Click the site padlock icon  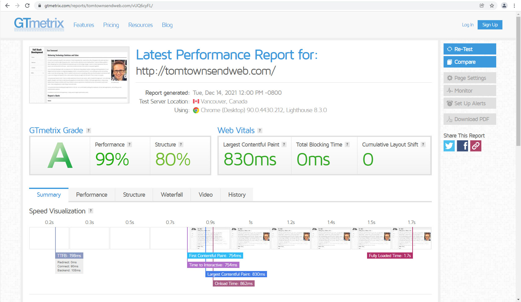point(40,6)
